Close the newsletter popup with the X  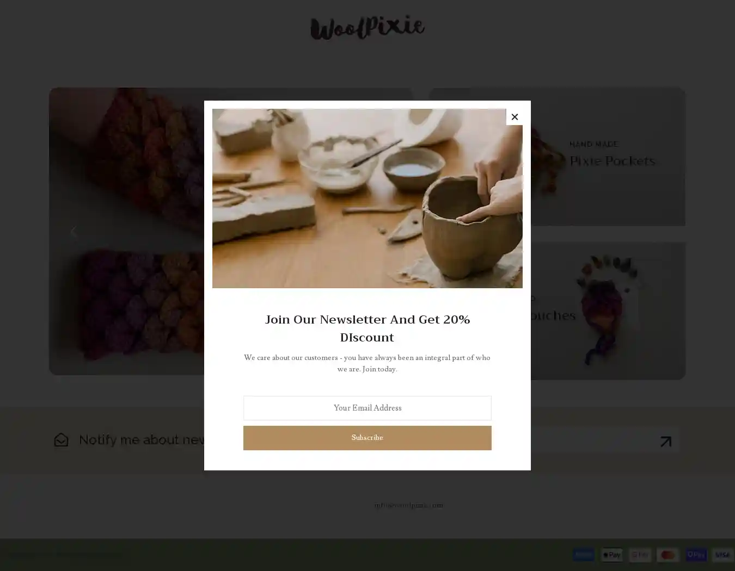pyautogui.click(x=514, y=117)
